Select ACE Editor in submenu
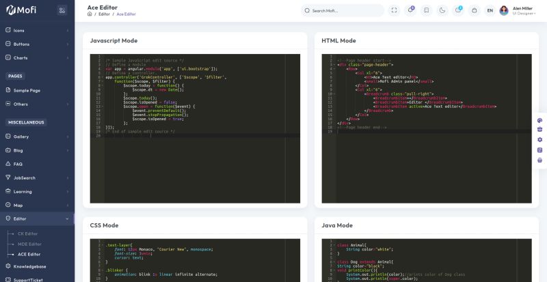The image size is (547, 282). [29, 255]
